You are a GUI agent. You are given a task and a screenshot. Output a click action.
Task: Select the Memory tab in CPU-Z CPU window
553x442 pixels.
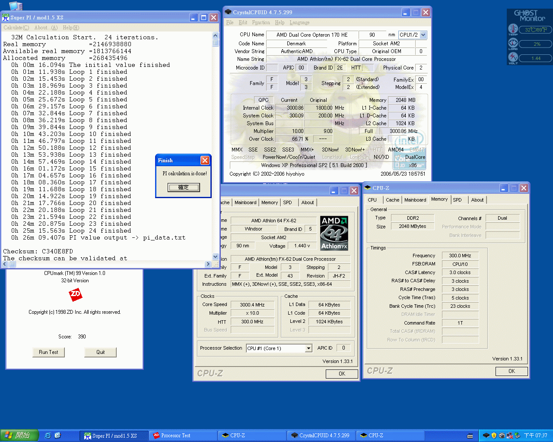tap(270, 202)
